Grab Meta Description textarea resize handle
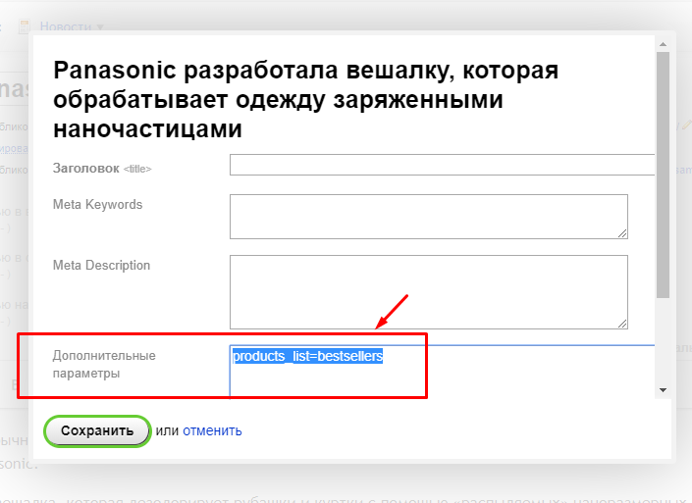 point(622,324)
